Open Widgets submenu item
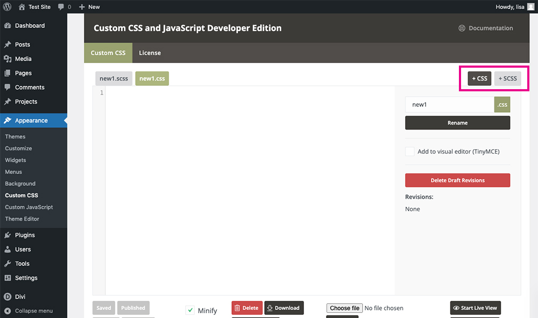This screenshot has width=538, height=318. [x=16, y=160]
